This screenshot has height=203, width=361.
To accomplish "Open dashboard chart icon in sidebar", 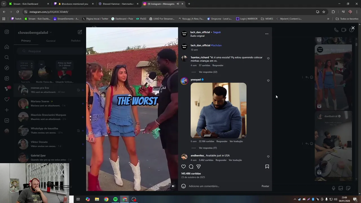I will [7, 120].
